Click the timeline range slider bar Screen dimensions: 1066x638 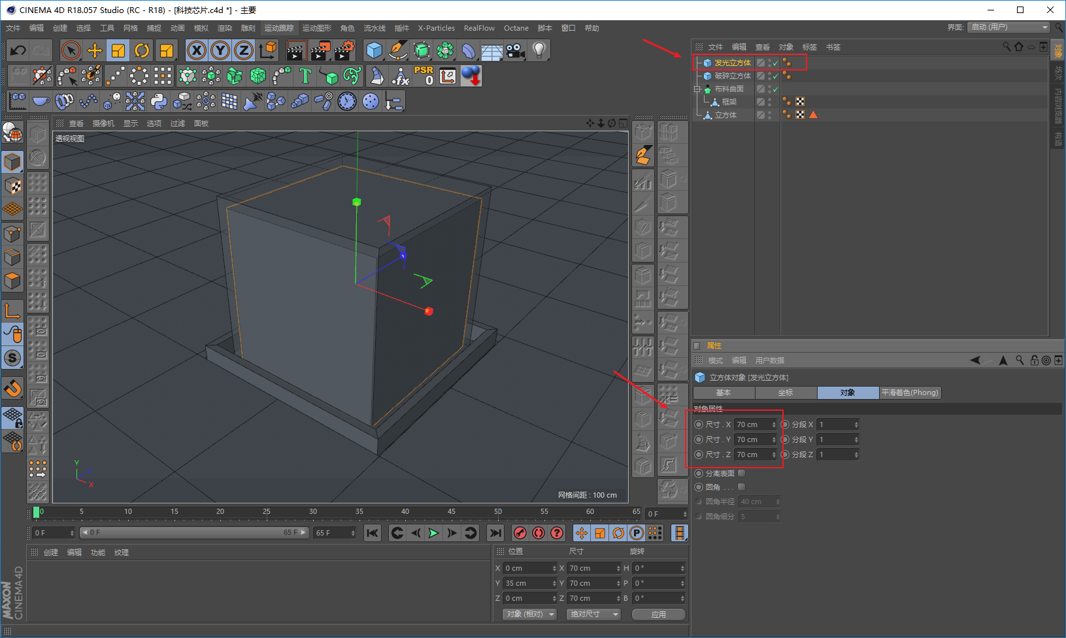tap(194, 533)
